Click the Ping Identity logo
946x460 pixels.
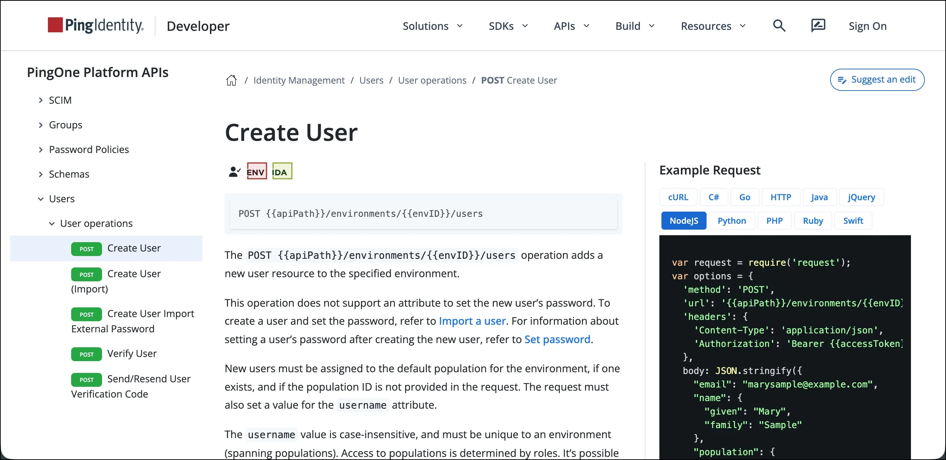(x=95, y=25)
